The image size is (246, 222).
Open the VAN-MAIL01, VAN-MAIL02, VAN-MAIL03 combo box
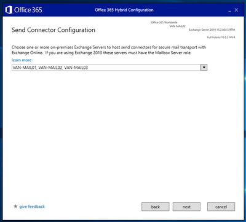tap(109, 68)
